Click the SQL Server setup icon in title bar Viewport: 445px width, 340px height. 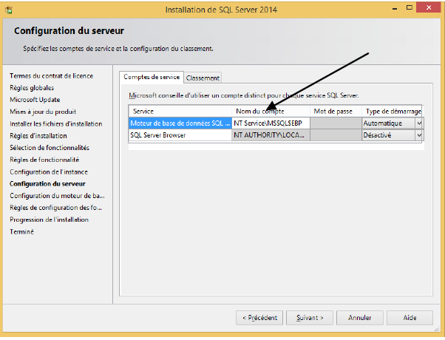pos(9,10)
